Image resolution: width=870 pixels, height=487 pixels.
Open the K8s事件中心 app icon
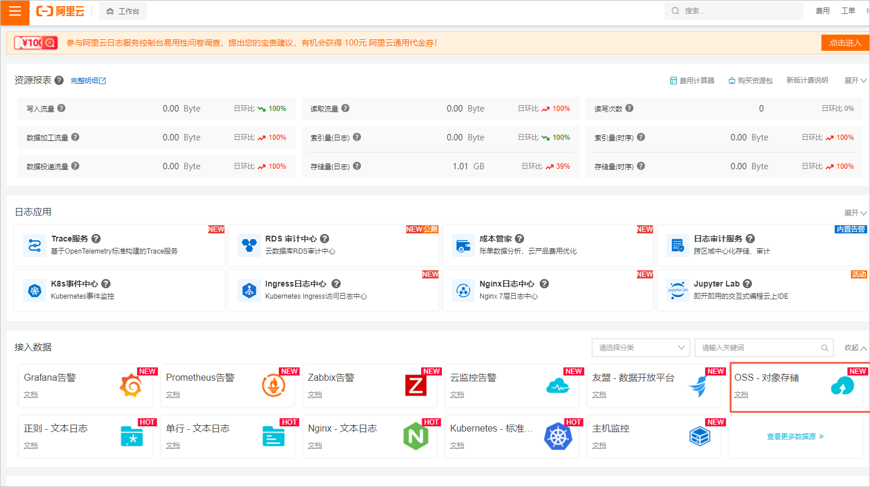pos(35,291)
